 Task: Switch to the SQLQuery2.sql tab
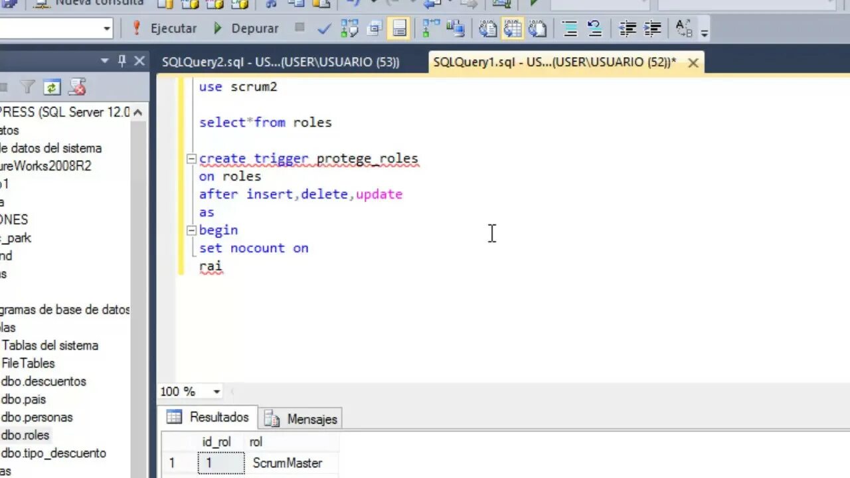[x=281, y=62]
